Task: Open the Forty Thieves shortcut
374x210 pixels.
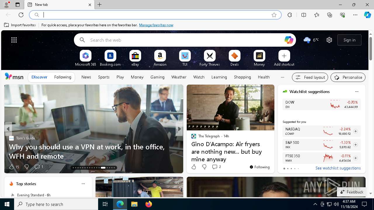Action: click(x=209, y=58)
